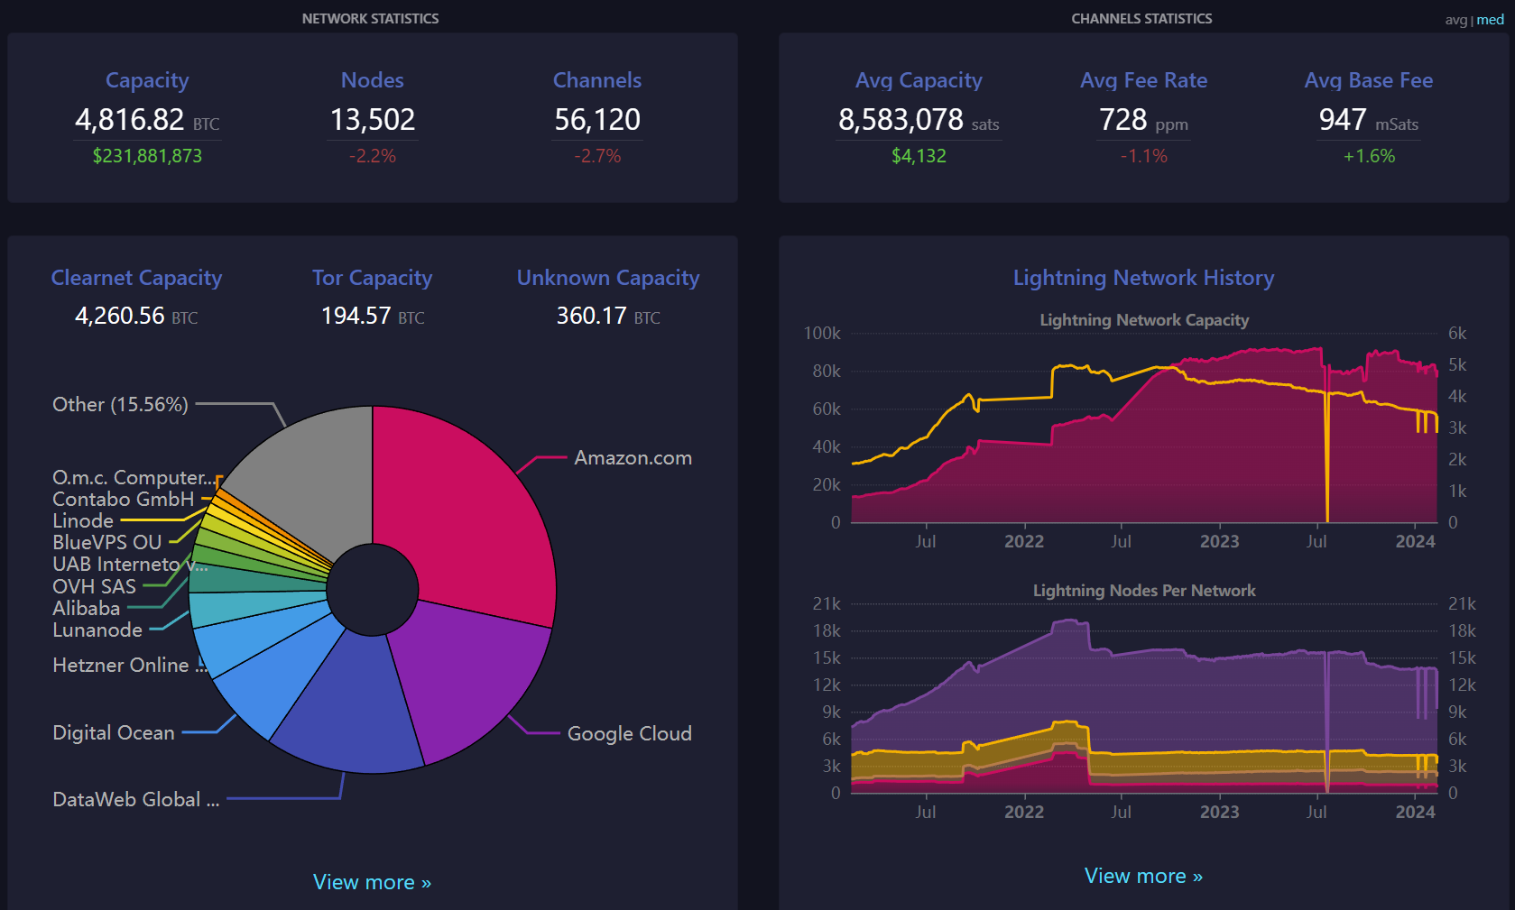Click the Amazon.com chart label

pyautogui.click(x=633, y=458)
